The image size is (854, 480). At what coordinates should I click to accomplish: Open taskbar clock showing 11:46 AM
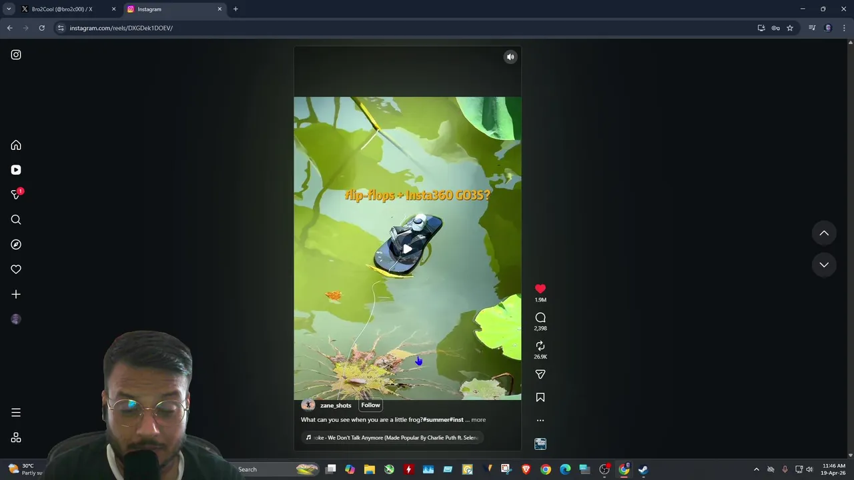[834, 469]
